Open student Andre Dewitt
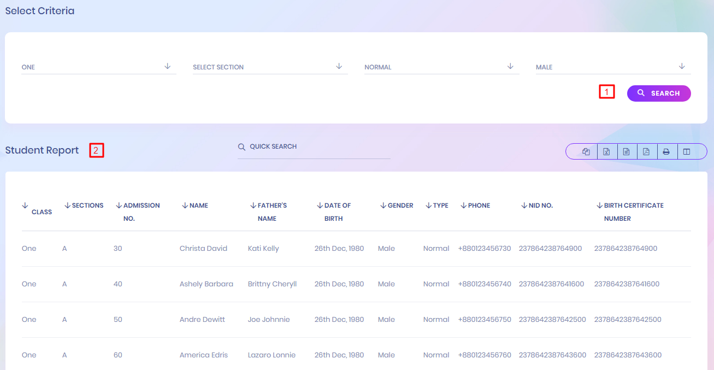Screen dimensions: 714x370 pyautogui.click(x=202, y=320)
